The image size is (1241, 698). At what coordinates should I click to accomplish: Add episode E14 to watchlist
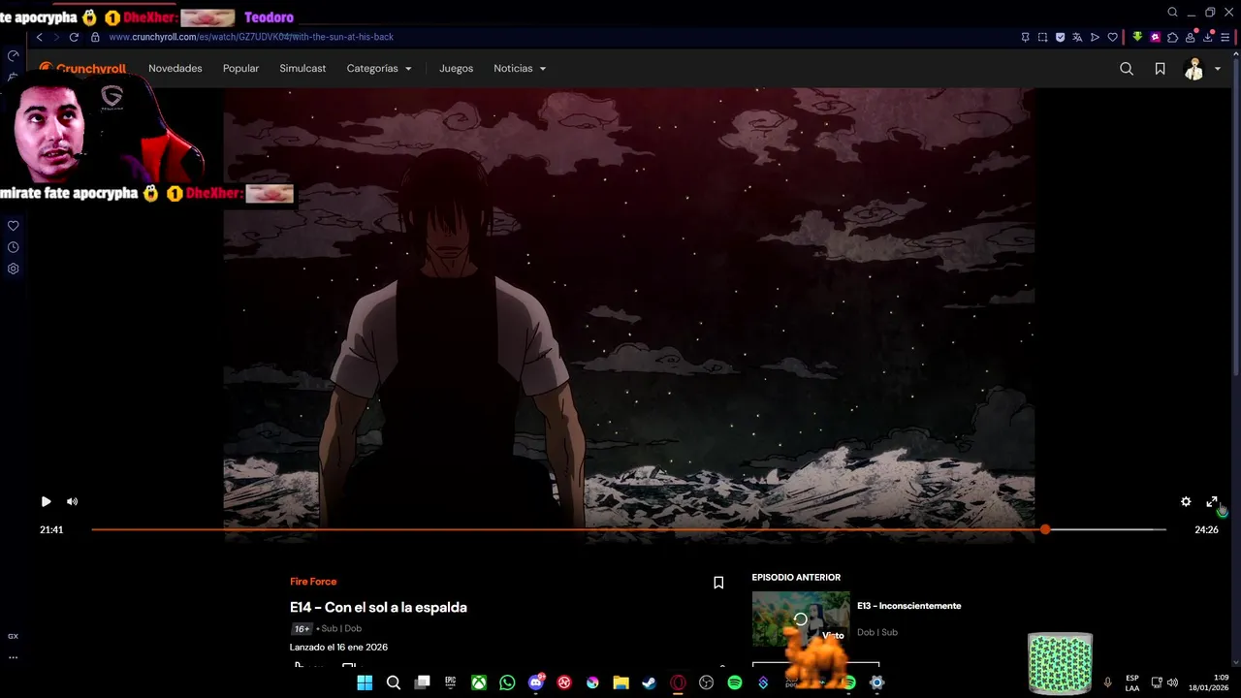click(x=718, y=583)
